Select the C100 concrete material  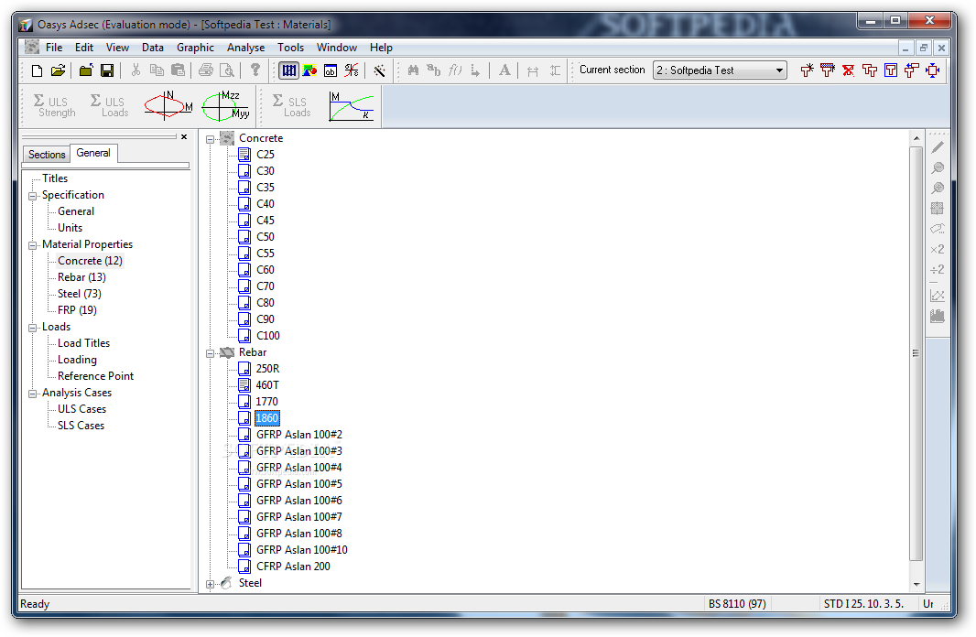(x=267, y=336)
